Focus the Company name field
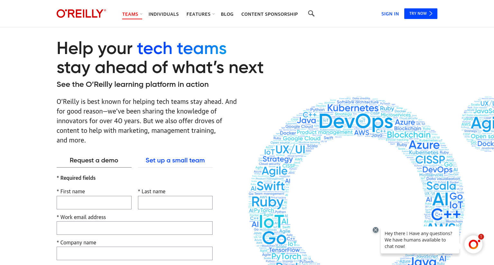Viewport: 494px width, 265px height. click(x=134, y=253)
